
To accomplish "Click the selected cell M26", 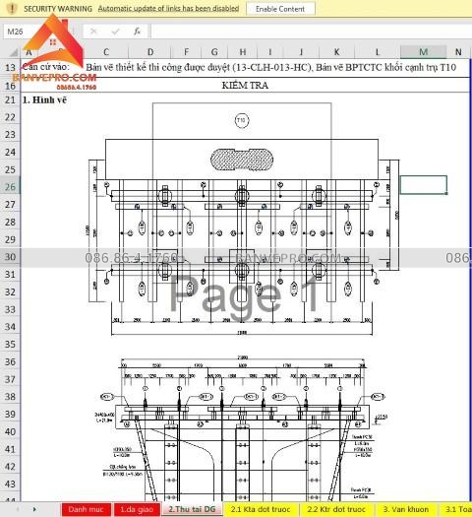I will [x=423, y=185].
